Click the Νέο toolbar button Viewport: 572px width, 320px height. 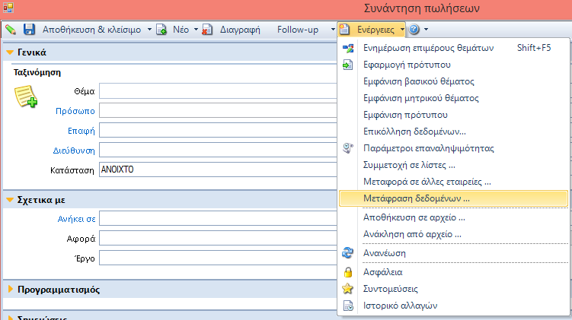pyautogui.click(x=181, y=30)
